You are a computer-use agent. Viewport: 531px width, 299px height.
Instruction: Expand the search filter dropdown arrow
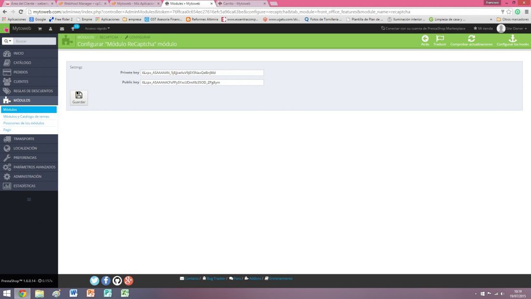7,41
